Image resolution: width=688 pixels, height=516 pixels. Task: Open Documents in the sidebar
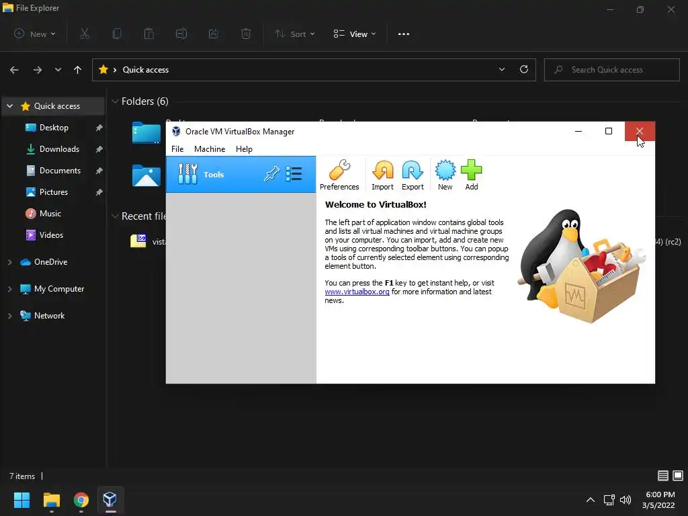coord(60,171)
